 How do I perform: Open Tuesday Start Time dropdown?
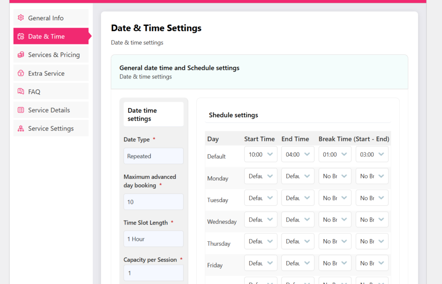261,198
